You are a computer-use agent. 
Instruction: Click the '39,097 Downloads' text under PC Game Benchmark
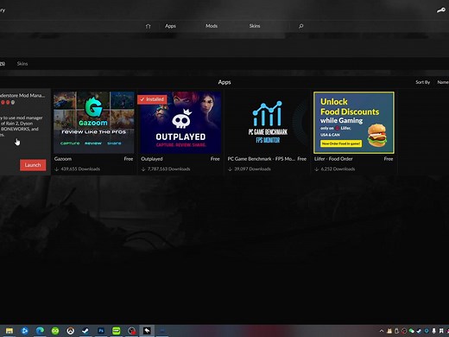[252, 168]
